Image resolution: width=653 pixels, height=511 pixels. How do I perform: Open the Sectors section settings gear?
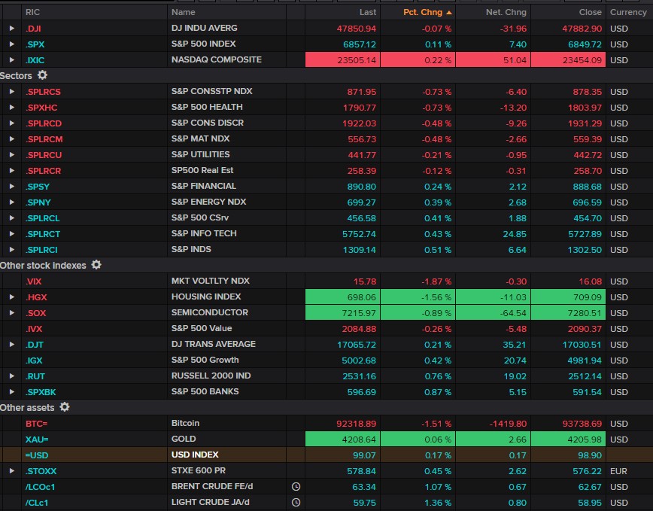[43, 75]
